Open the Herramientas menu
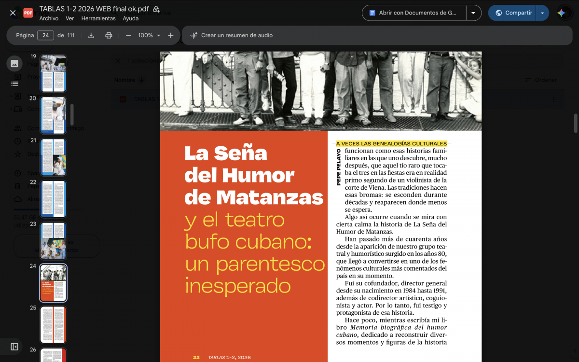The image size is (579, 362). pos(98,18)
